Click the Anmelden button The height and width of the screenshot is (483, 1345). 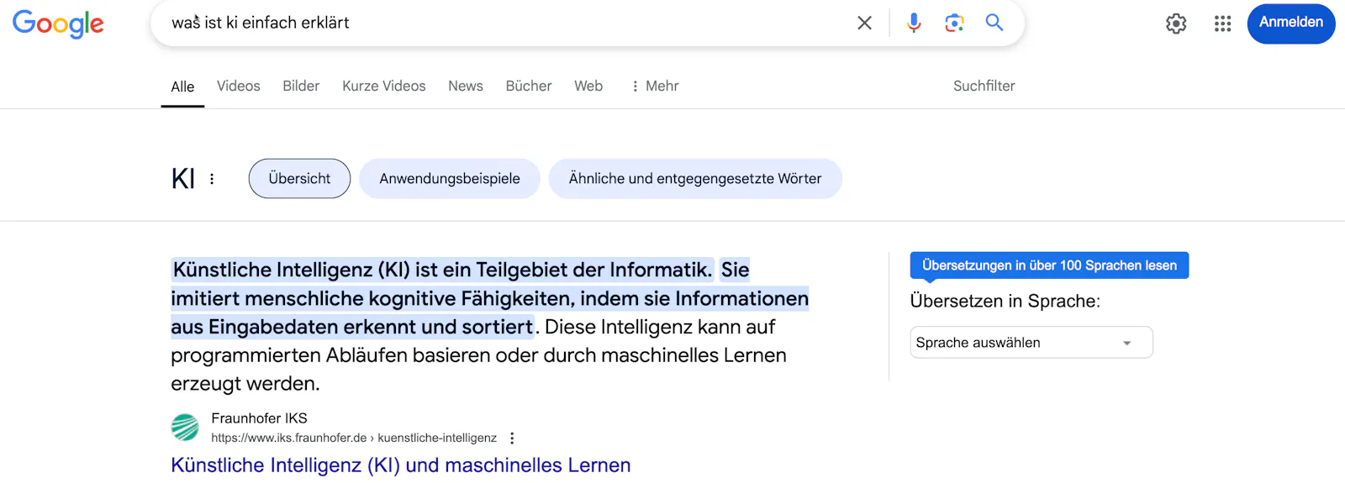[x=1290, y=23]
